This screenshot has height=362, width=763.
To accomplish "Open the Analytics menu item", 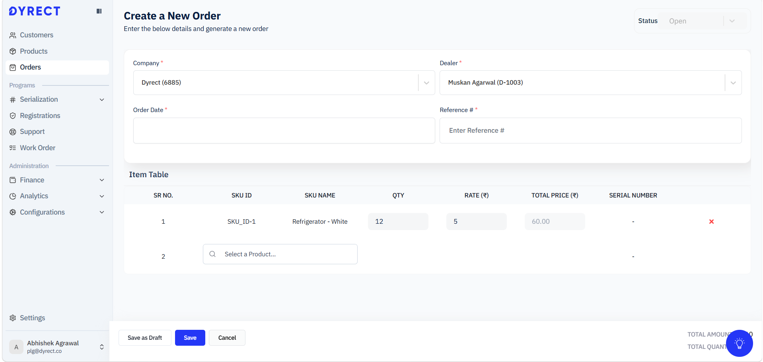I will coord(34,196).
